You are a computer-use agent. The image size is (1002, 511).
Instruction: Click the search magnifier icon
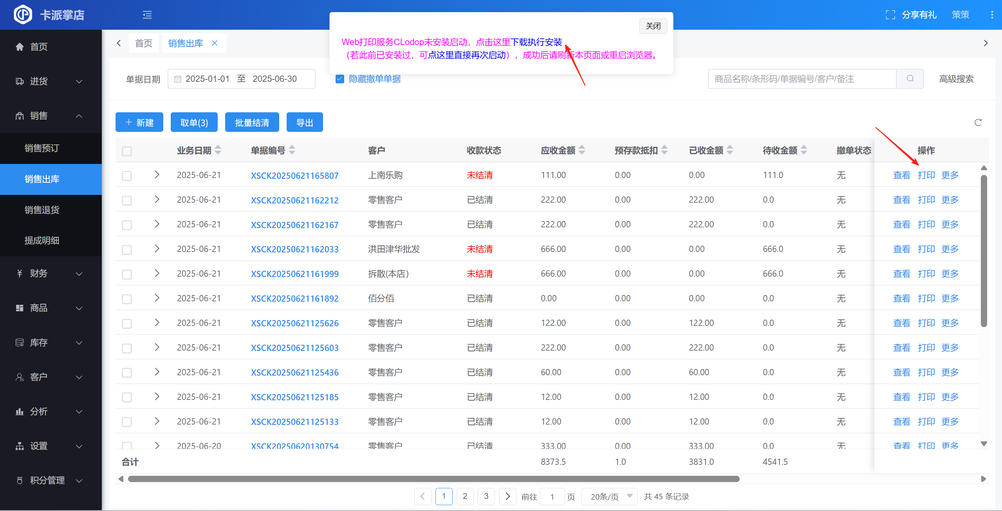[910, 79]
